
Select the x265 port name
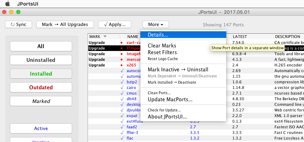coord(131,65)
